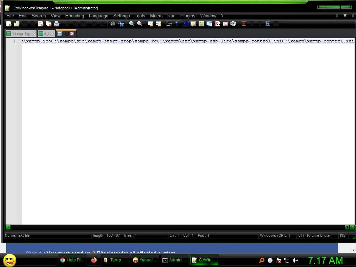The image size is (356, 267).
Task: Close the active ro_l tab
Action: (72, 34)
